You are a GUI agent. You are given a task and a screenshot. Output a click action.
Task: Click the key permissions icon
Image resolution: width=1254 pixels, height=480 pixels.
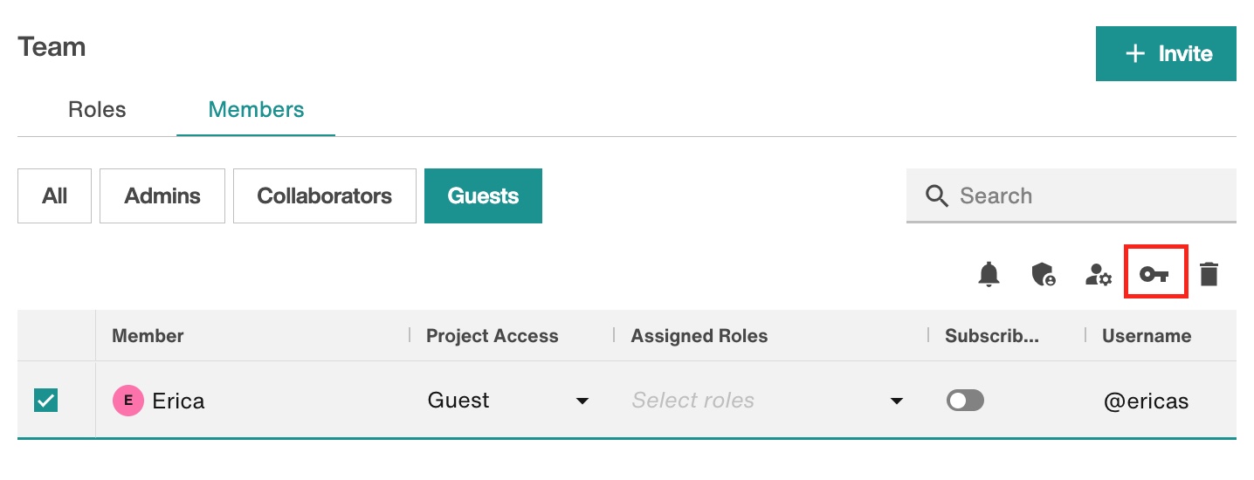[1154, 275]
